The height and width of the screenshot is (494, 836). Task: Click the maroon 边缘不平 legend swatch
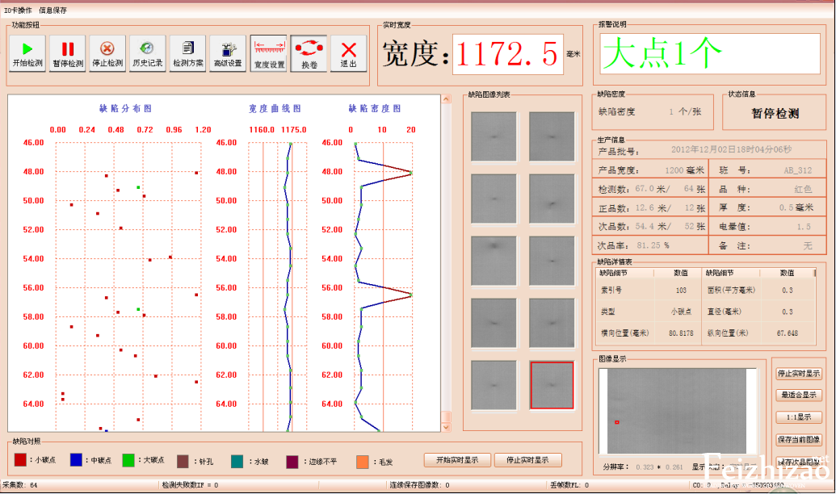[x=292, y=462]
